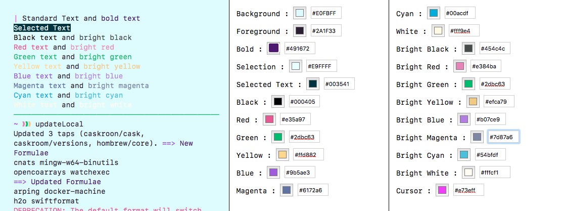Viewport: 563px width, 211px height.
Task: Click the highlighted Selected Text line in preview
Action: (x=42, y=28)
